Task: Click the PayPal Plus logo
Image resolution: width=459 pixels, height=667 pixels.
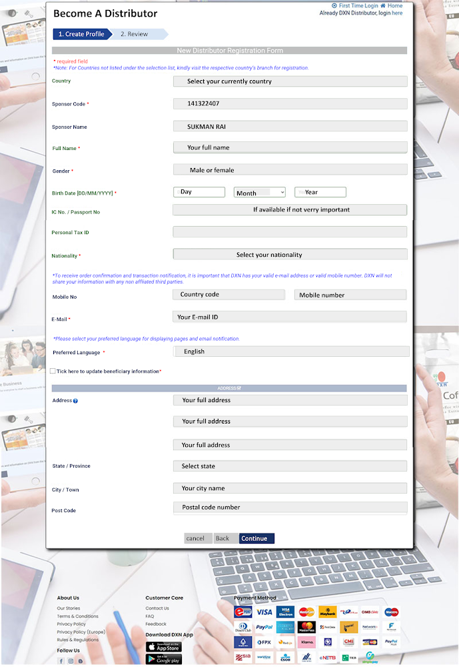Action: (x=392, y=642)
